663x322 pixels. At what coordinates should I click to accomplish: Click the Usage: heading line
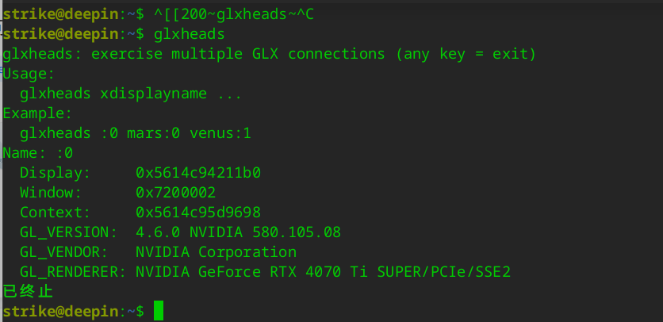(x=29, y=74)
